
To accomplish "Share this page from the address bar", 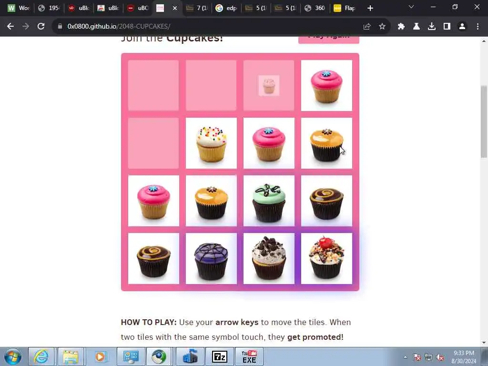I will coord(367,27).
